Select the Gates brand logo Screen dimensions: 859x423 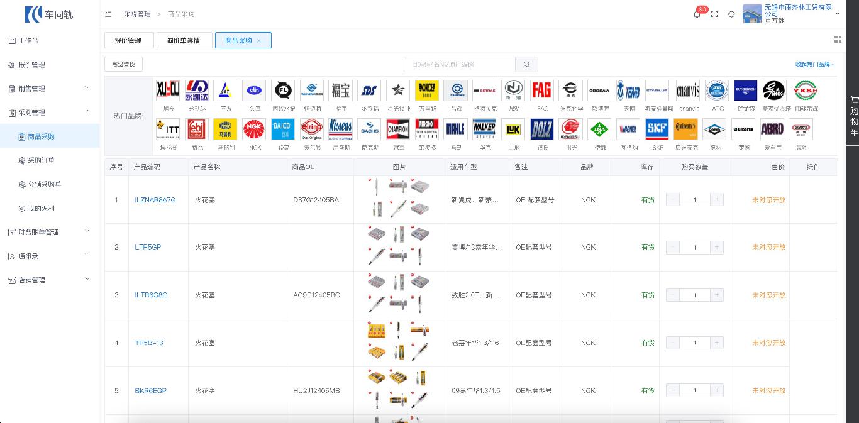pos(774,91)
